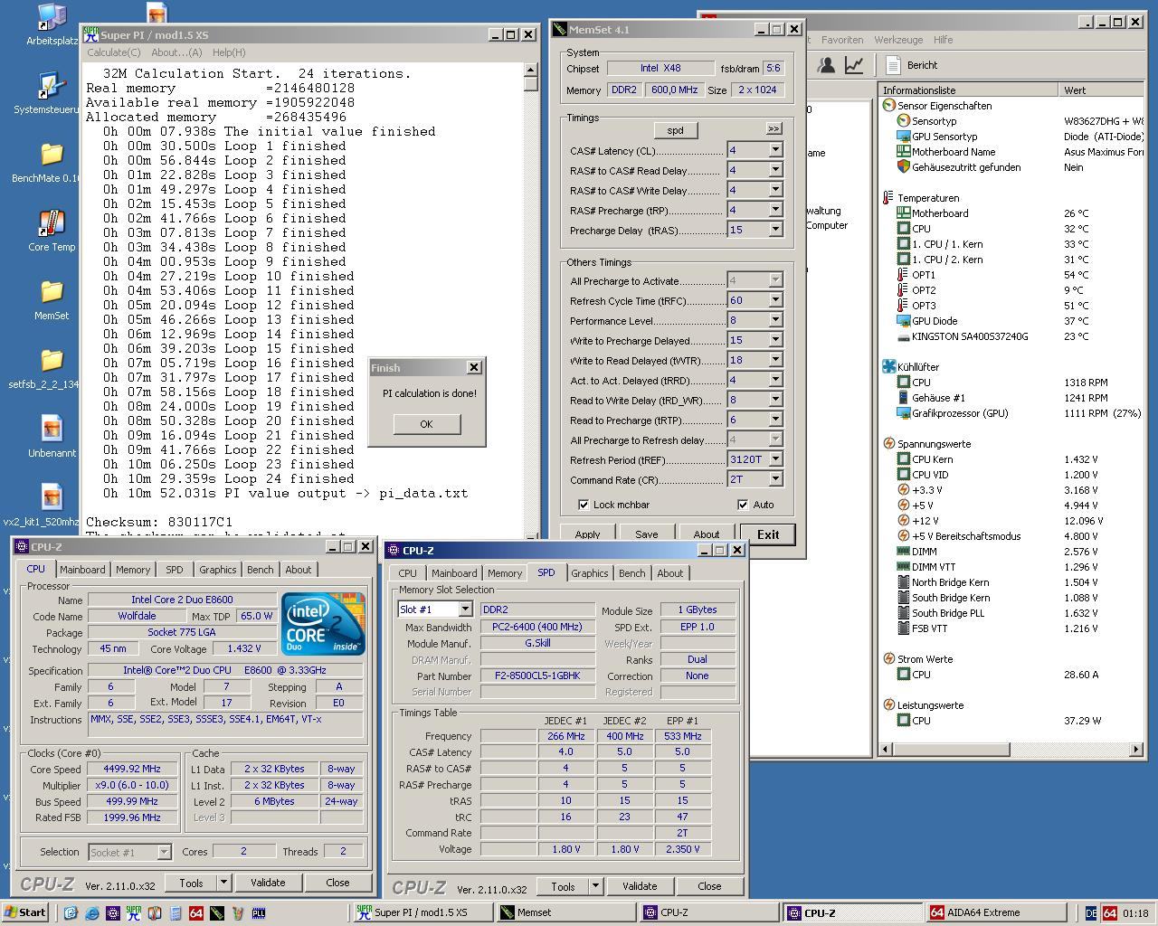Viewport: 1158px width, 926px height.
Task: Open Write to Read Delayed (tWTR) dropdown
Action: pyautogui.click(x=775, y=360)
